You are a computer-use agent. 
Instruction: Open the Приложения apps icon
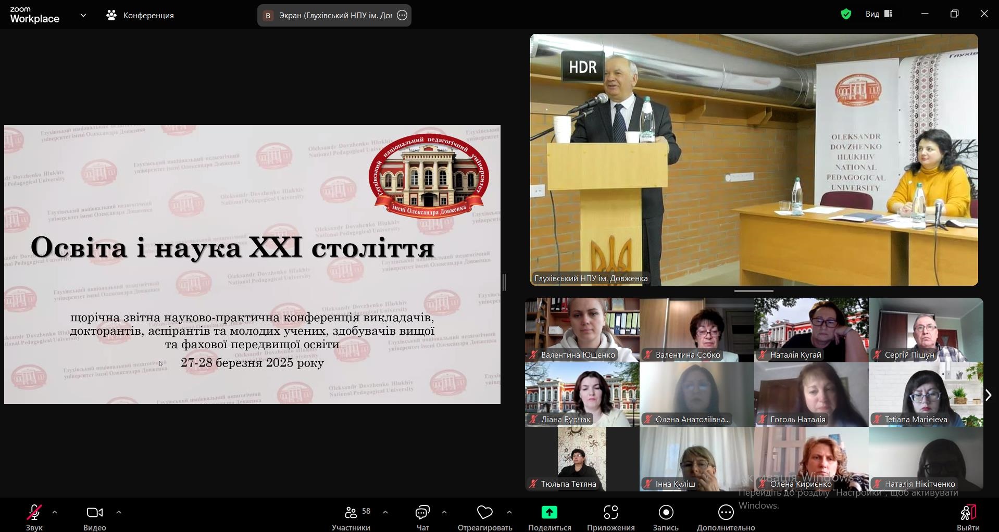coord(610,513)
